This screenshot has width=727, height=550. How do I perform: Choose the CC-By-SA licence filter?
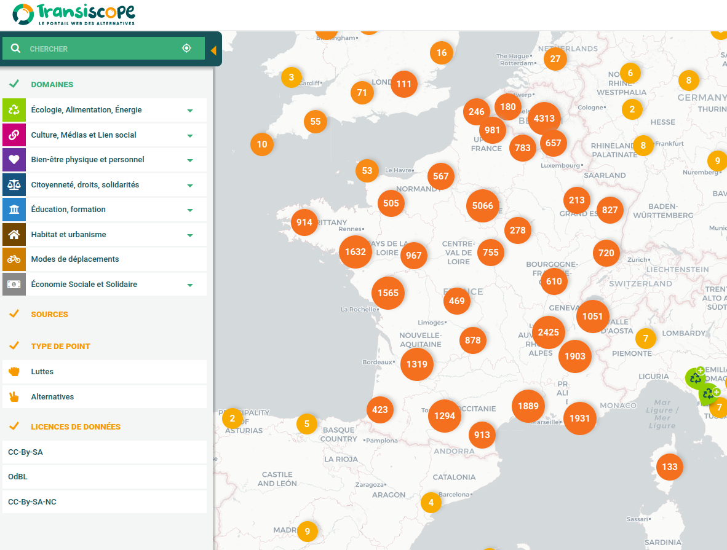point(25,452)
